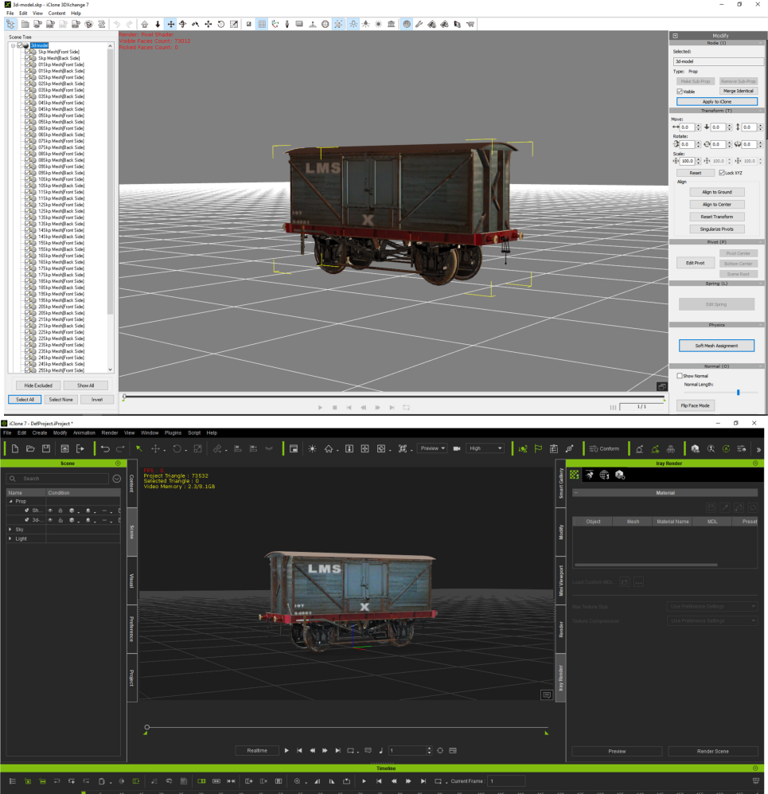Click the Rotate tool icon in iClone toolbar
Screen dimensions: 768x794
(177, 448)
